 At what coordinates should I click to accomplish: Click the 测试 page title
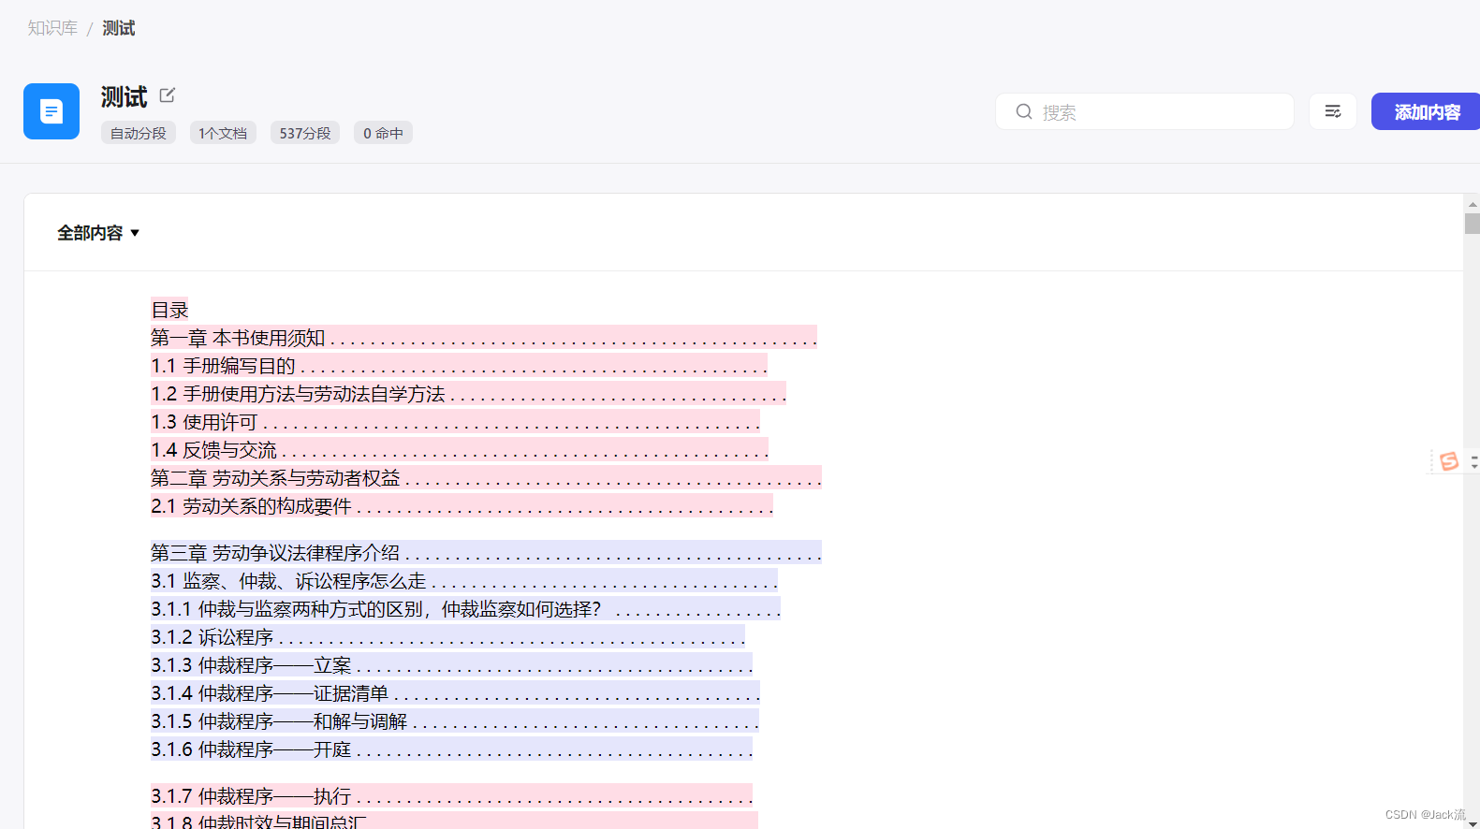[124, 97]
